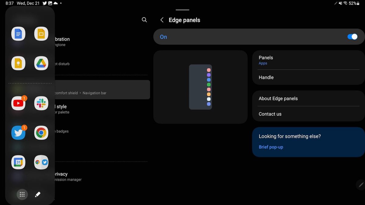
Task: Tap the pencil to edit Edge panel apps
Action: 38,194
